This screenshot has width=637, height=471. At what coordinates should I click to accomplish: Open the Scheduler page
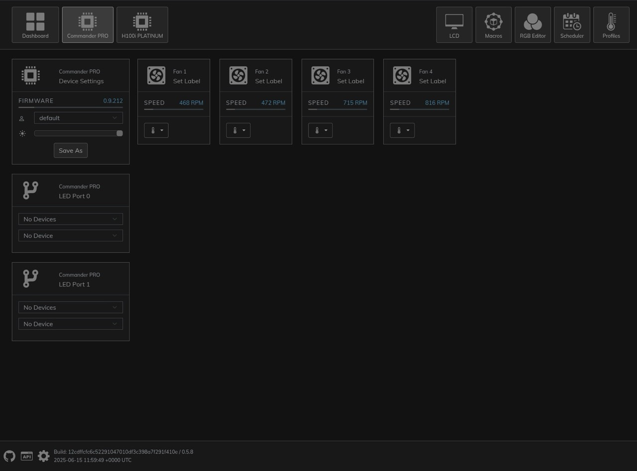pos(572,25)
